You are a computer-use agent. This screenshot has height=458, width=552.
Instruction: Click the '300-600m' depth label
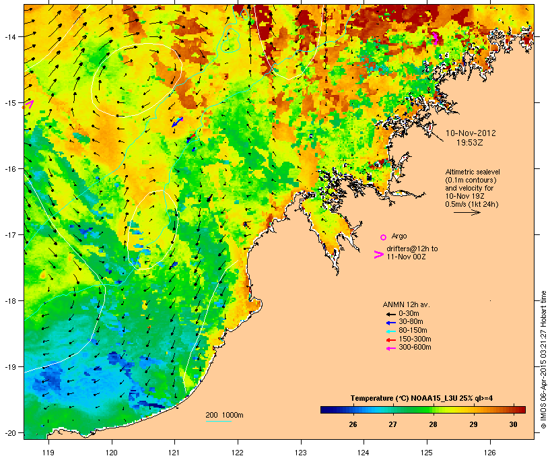coord(415,348)
